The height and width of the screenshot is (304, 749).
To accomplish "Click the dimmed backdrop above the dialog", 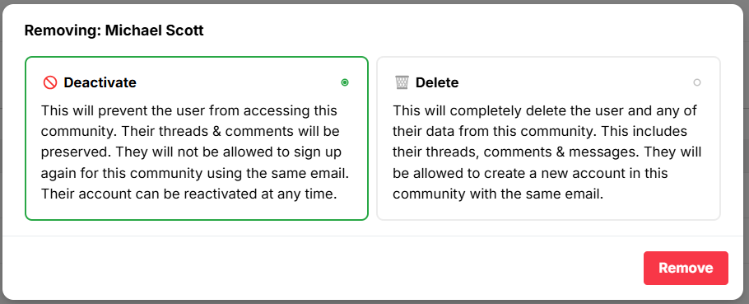I will pos(374,2).
